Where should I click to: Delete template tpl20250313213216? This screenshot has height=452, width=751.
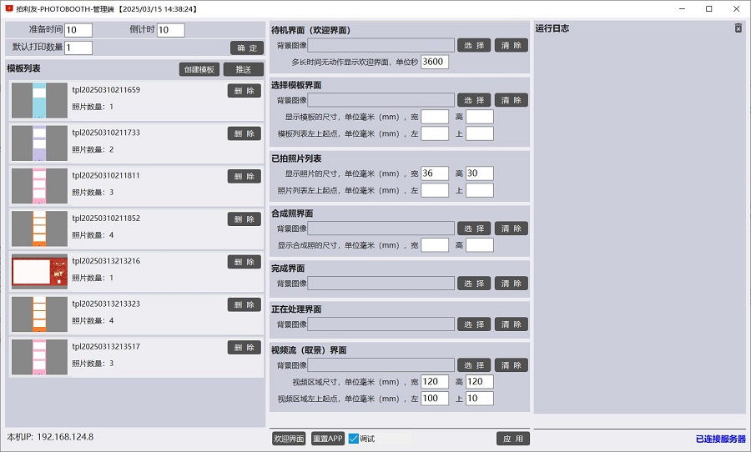pos(244,262)
